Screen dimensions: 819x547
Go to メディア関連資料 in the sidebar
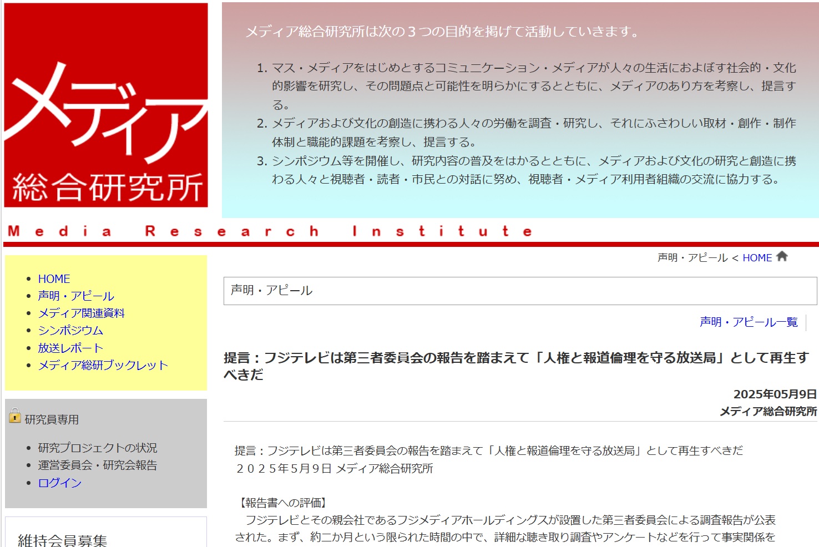81,313
